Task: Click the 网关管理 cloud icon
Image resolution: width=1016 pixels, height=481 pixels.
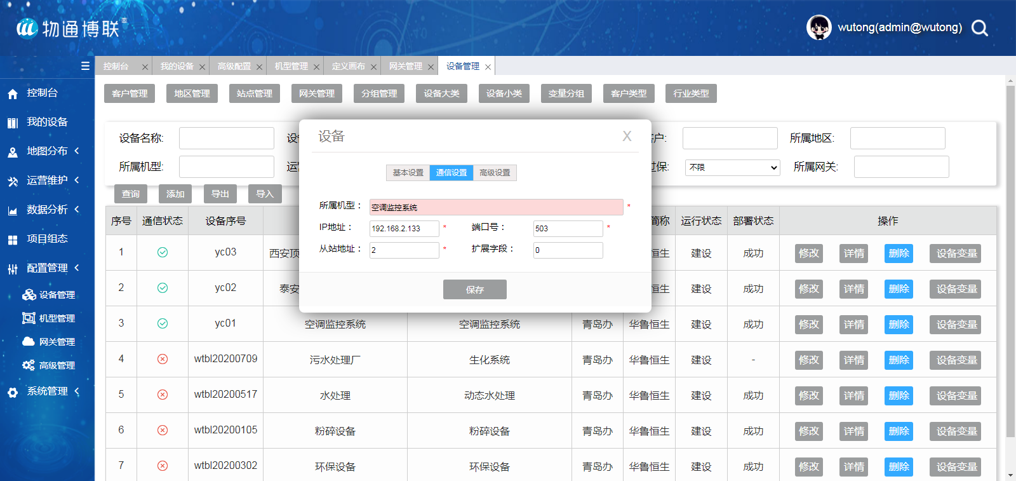Action: click(29, 341)
